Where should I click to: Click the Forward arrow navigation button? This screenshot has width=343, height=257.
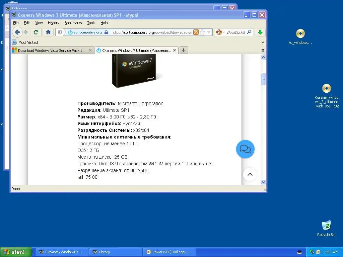point(26,32)
